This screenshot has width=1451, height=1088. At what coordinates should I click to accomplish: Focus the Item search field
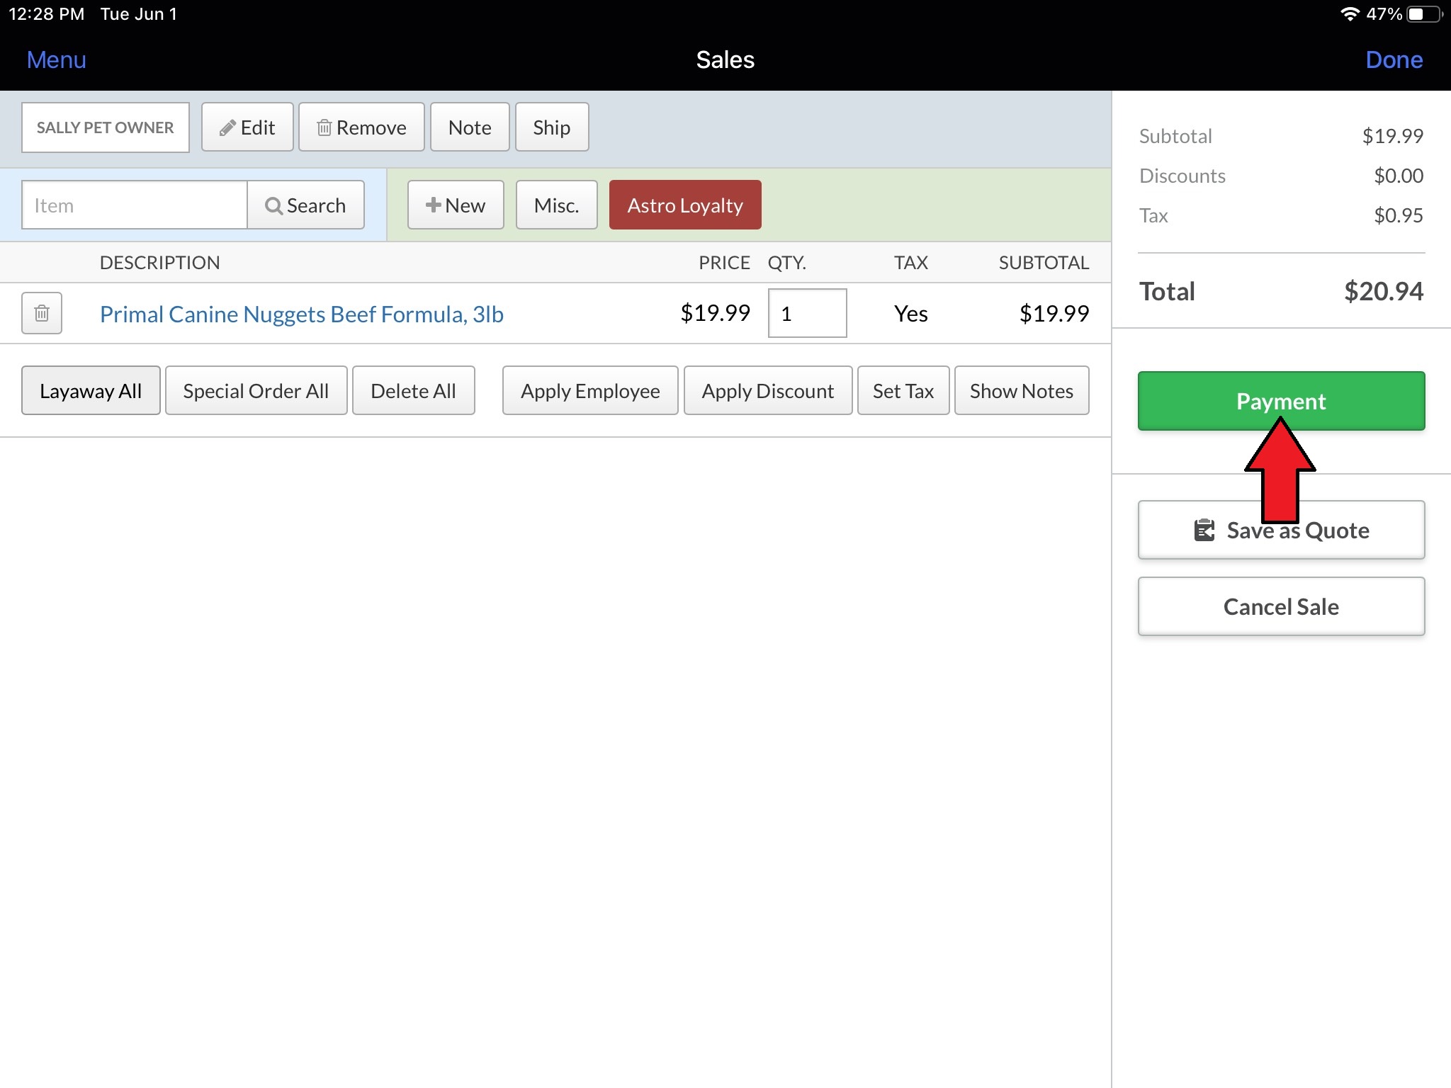pos(135,205)
